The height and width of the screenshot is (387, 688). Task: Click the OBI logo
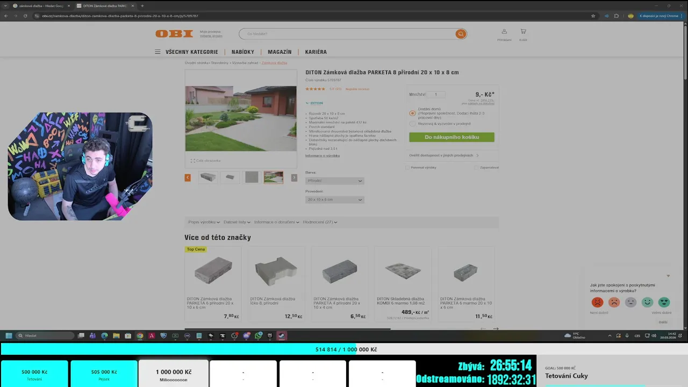[174, 34]
